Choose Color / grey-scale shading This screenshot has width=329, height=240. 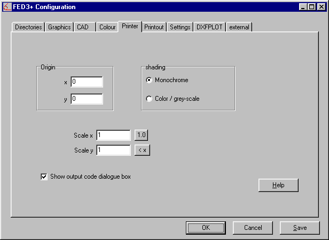[x=149, y=99]
